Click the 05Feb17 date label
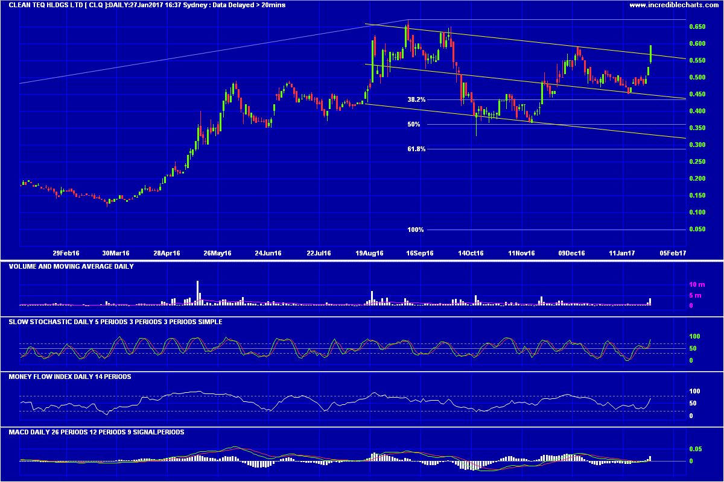The height and width of the screenshot is (482, 724). tap(673, 254)
